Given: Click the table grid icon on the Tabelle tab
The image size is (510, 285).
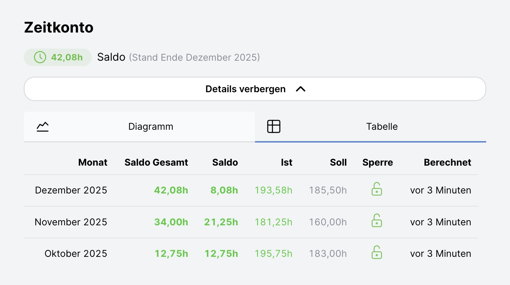Looking at the screenshot, I should point(273,126).
